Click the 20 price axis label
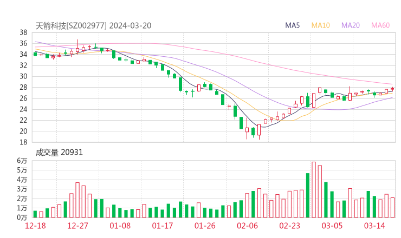The image size is (401, 238). click(23, 131)
